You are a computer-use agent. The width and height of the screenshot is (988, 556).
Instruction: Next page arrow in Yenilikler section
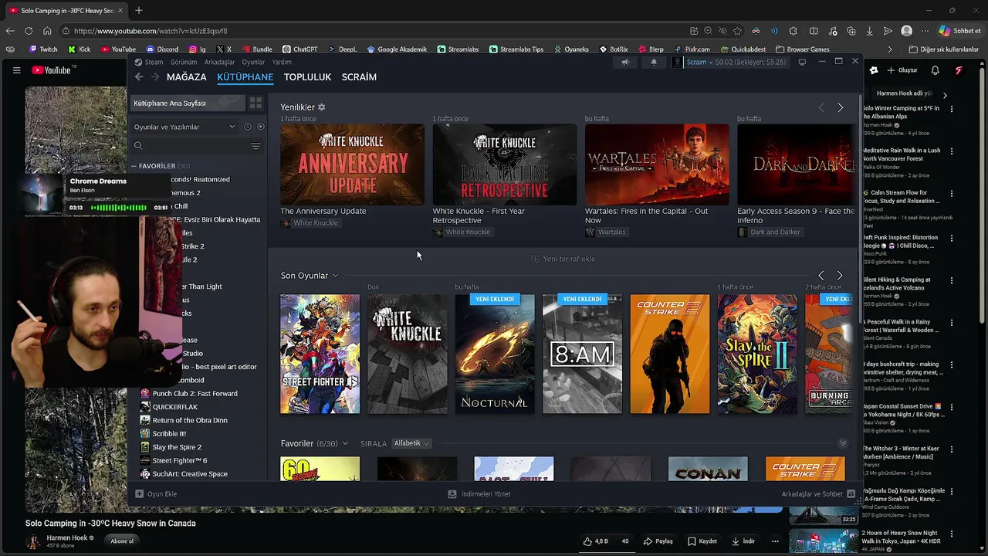coord(840,108)
